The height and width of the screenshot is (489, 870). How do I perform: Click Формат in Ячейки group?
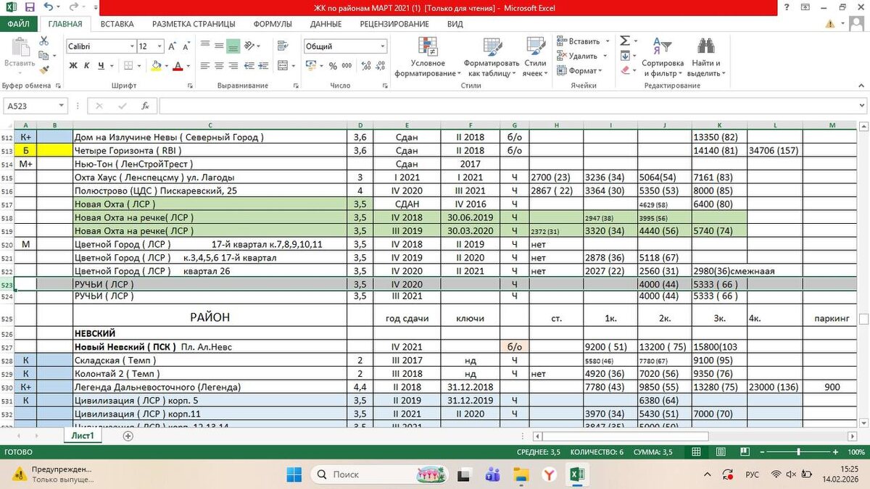pos(579,70)
